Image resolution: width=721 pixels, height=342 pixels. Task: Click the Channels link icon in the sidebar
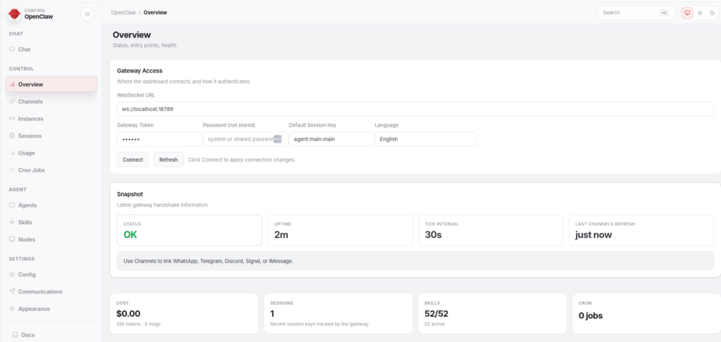pyautogui.click(x=12, y=101)
